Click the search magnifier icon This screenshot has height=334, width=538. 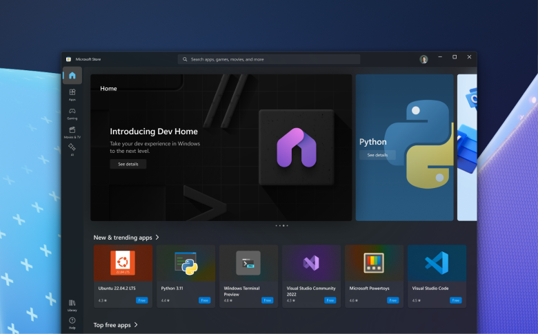185,59
